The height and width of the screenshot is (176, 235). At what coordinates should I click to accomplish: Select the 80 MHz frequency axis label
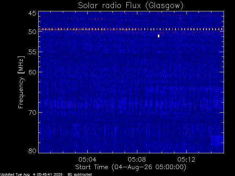32,151
